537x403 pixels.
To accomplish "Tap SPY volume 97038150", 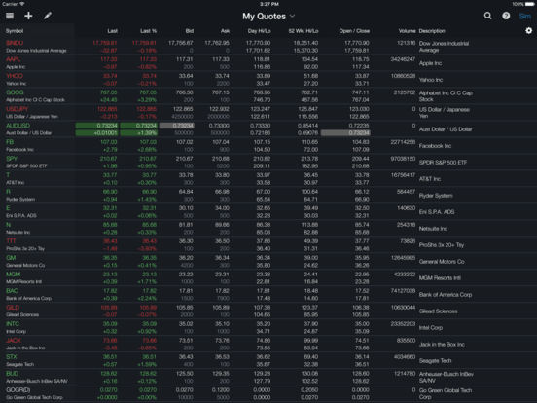I will (x=403, y=159).
